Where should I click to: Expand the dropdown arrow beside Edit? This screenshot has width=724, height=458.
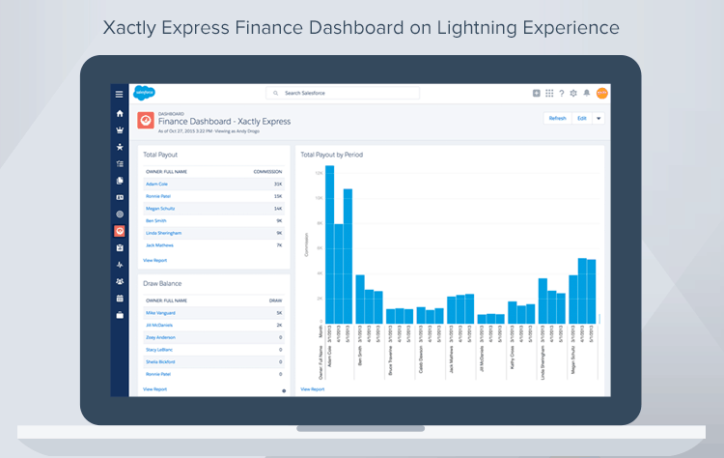(x=599, y=118)
